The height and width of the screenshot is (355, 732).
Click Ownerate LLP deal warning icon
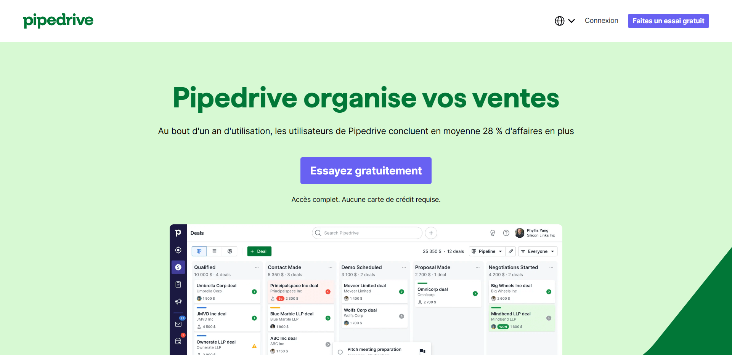(254, 346)
